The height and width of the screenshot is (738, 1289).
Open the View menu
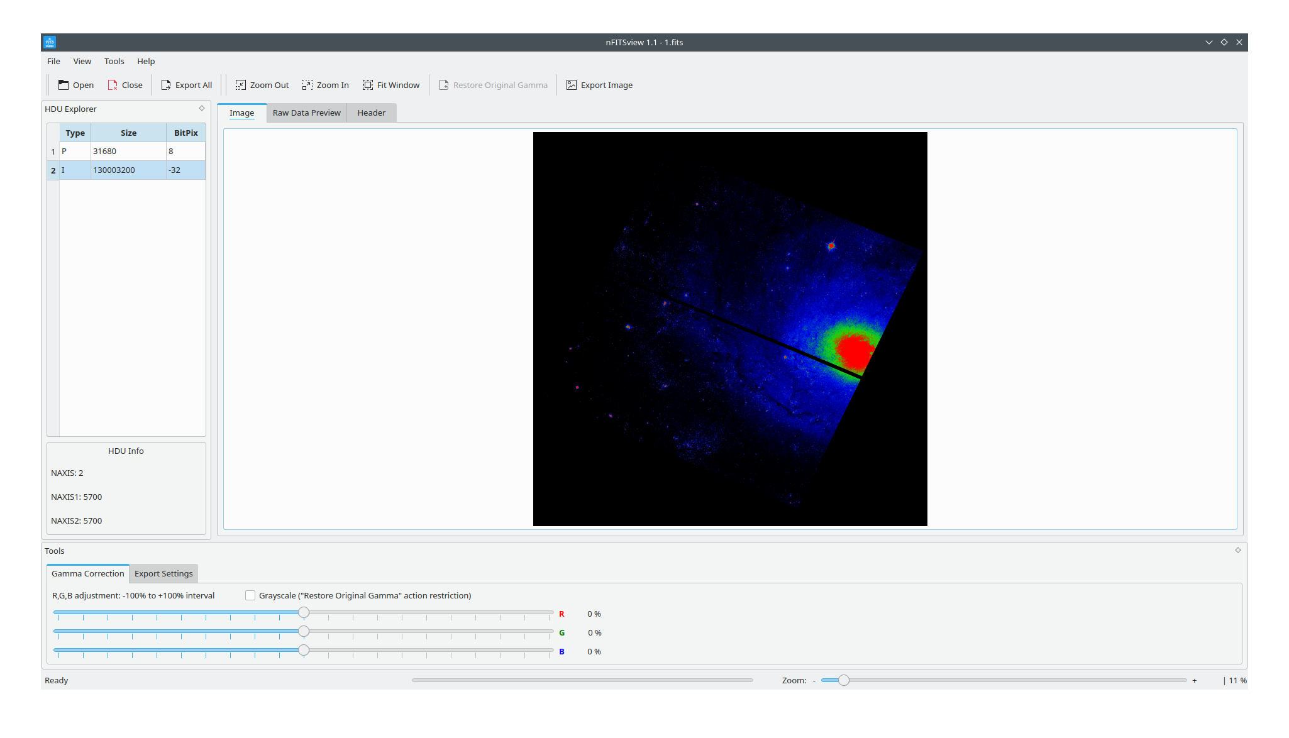pyautogui.click(x=82, y=61)
